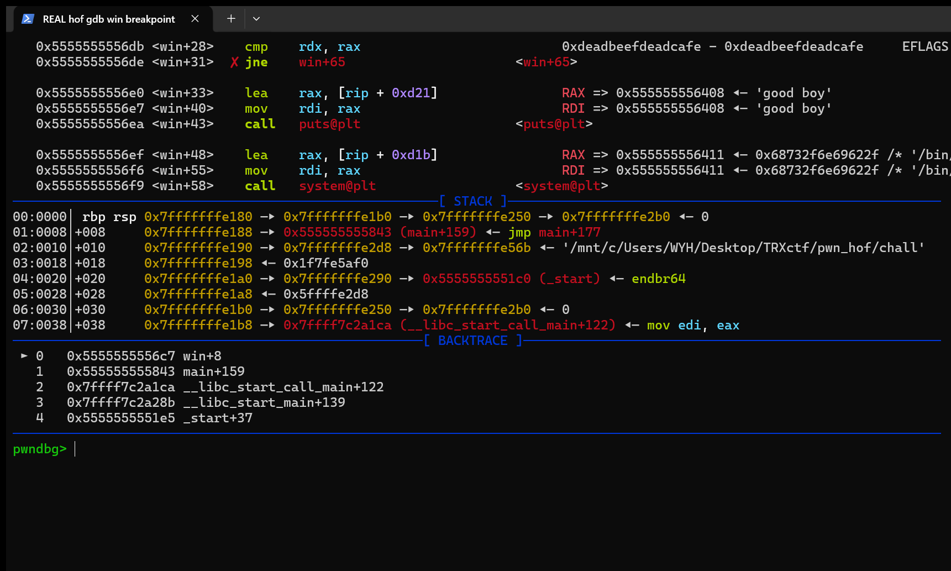The height and width of the screenshot is (571, 951).
Task: Click the 'good boy' string on the RDI line at win+40
Action: (x=794, y=109)
